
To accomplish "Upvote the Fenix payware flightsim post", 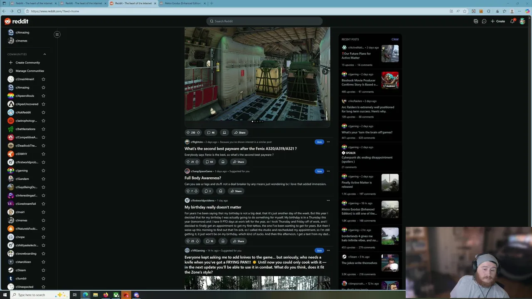I will [x=188, y=162].
